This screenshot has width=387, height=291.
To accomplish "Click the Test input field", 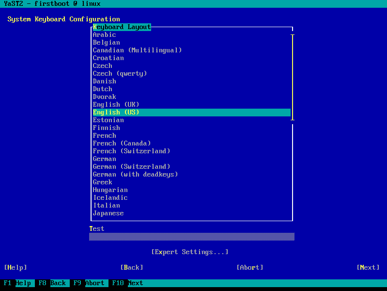I will (192, 237).
